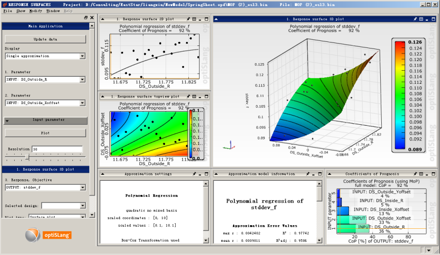Viewport: 440px width, 255px height.
Task: Open the Show menu
Action: 21,11
